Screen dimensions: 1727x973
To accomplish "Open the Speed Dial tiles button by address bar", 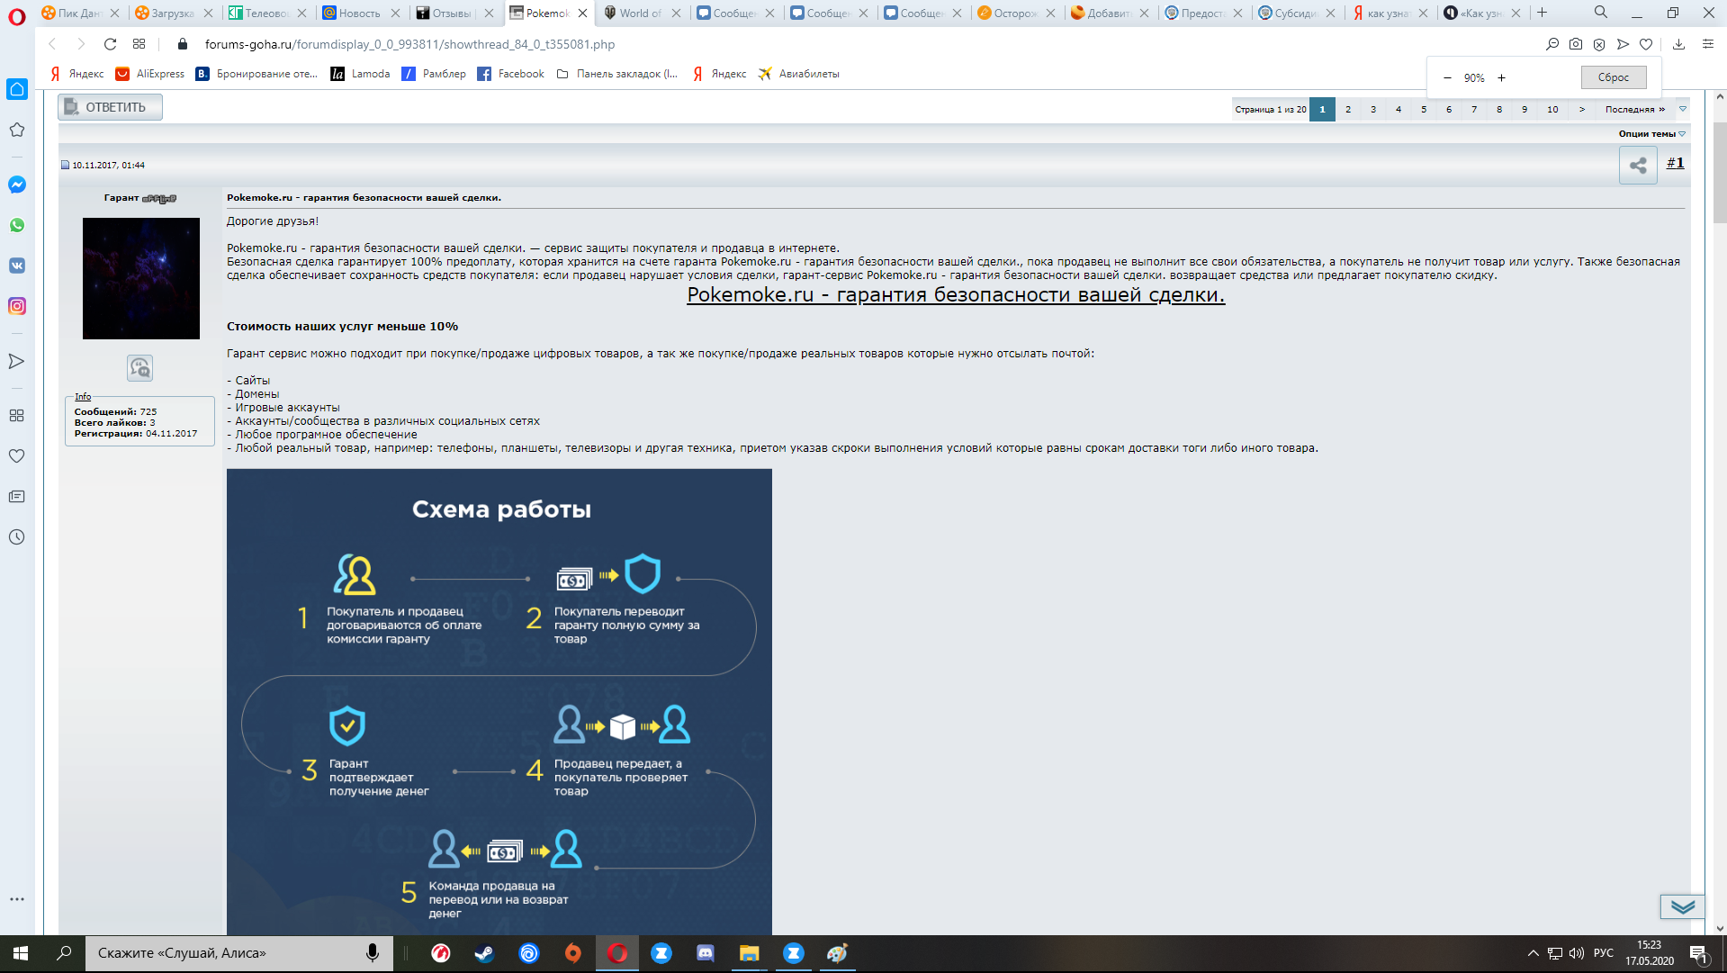I will point(139,44).
